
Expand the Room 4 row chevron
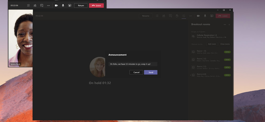pos(190,75)
